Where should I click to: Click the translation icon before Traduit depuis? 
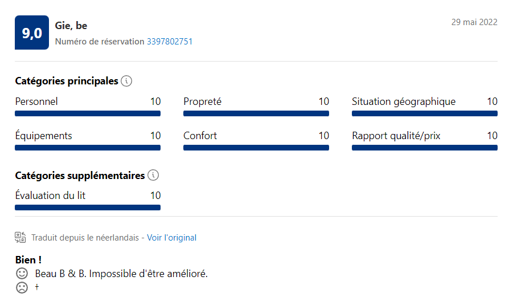(x=20, y=238)
